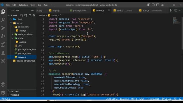Click the feedback icon in status bar
183x103 pixels.
[x=175, y=99]
